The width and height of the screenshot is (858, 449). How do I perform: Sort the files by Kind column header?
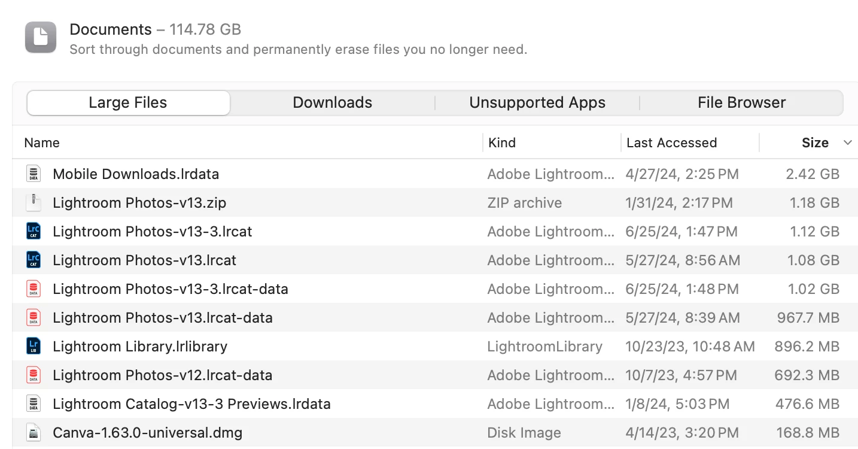click(x=502, y=143)
